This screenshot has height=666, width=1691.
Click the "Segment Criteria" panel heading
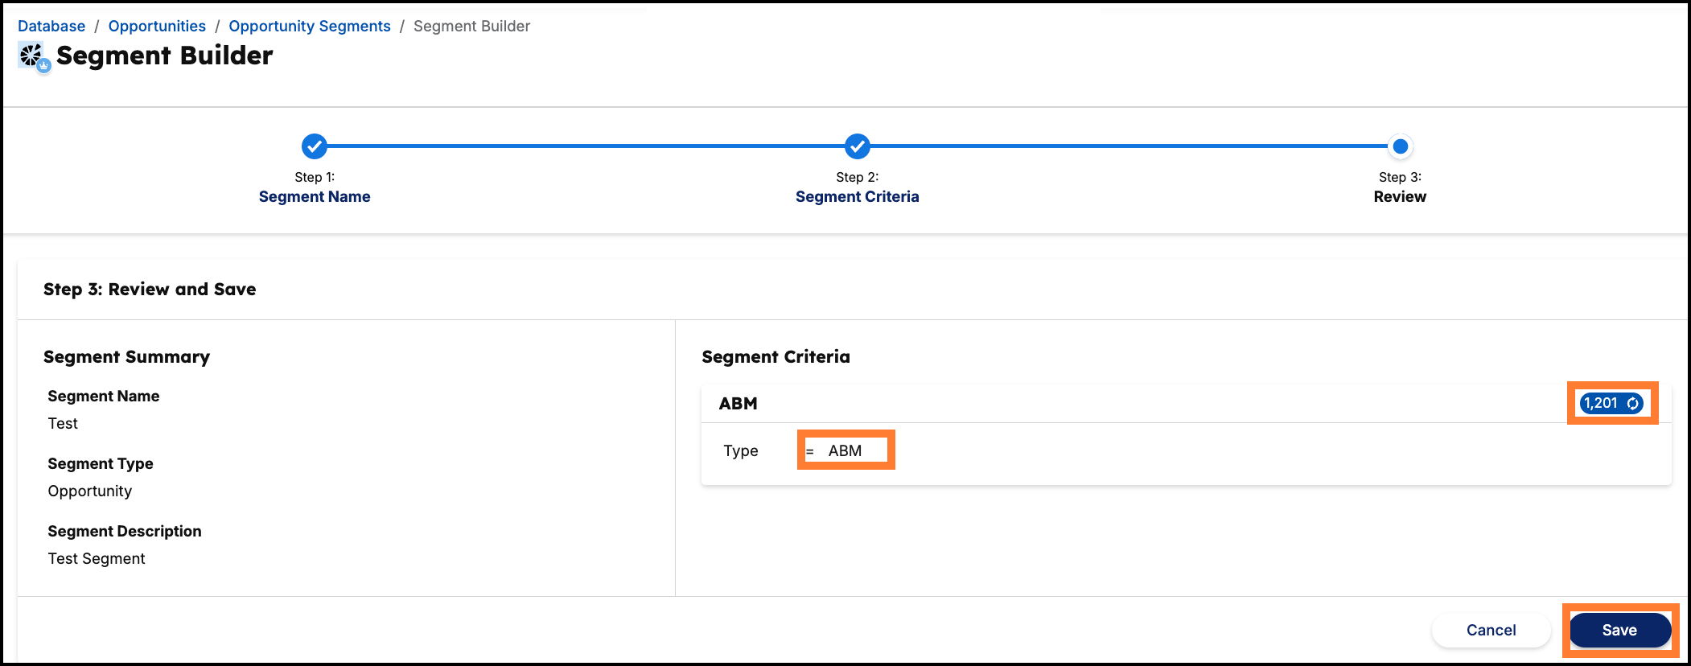(776, 356)
